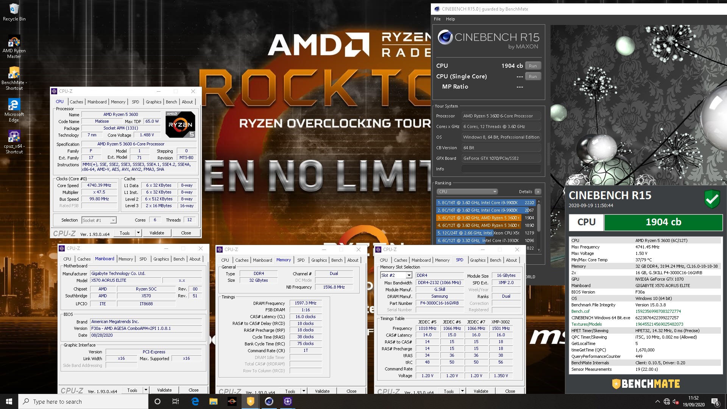
Task: Switch to Cinebench taskbar icon
Action: 269,401
